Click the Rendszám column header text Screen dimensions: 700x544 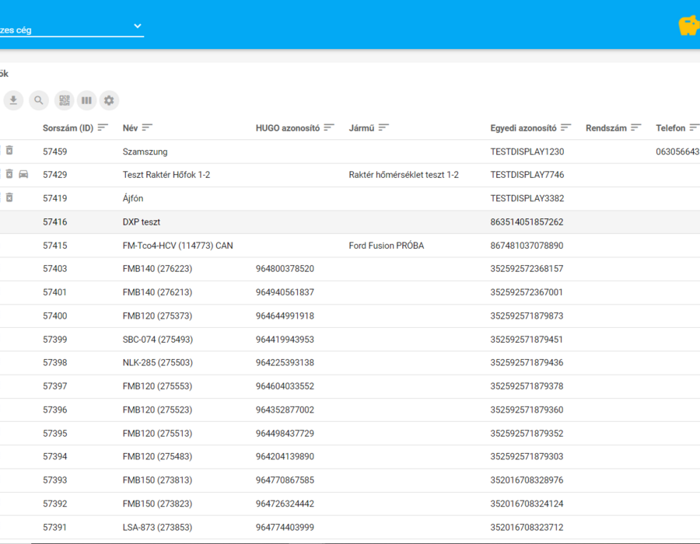point(606,128)
